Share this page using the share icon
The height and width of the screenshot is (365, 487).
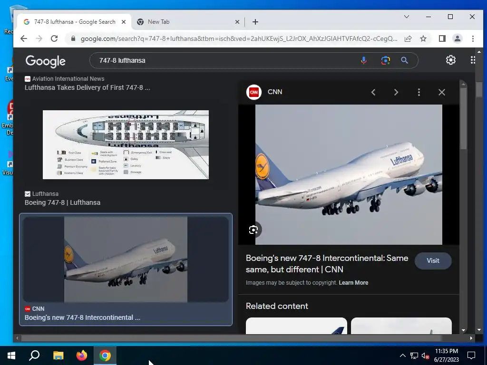click(408, 38)
